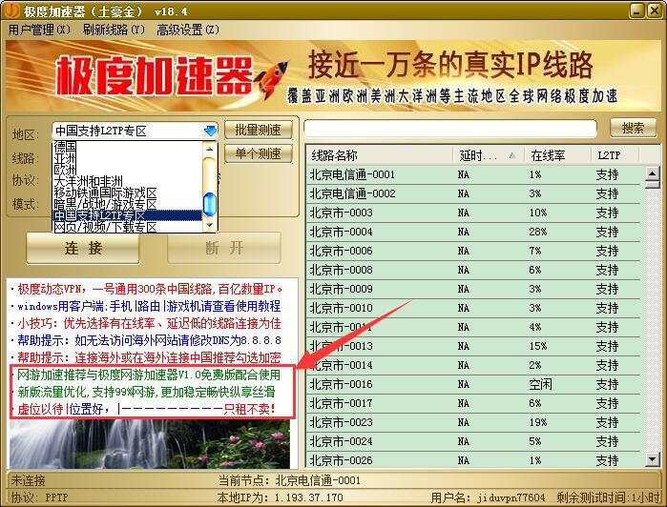Click the 新版流量优化 notice line

tap(146, 392)
